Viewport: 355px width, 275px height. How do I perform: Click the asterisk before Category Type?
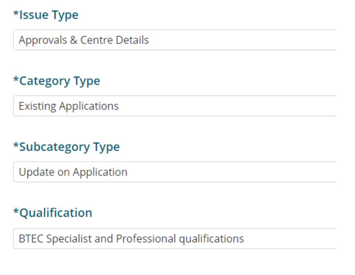point(15,80)
